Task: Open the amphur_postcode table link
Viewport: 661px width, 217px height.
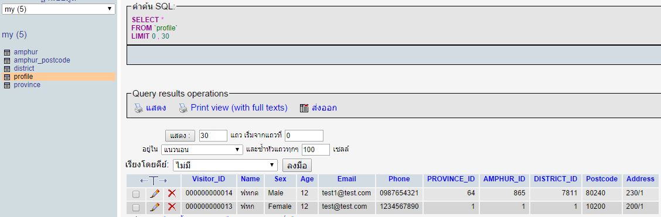Action: click(x=42, y=60)
